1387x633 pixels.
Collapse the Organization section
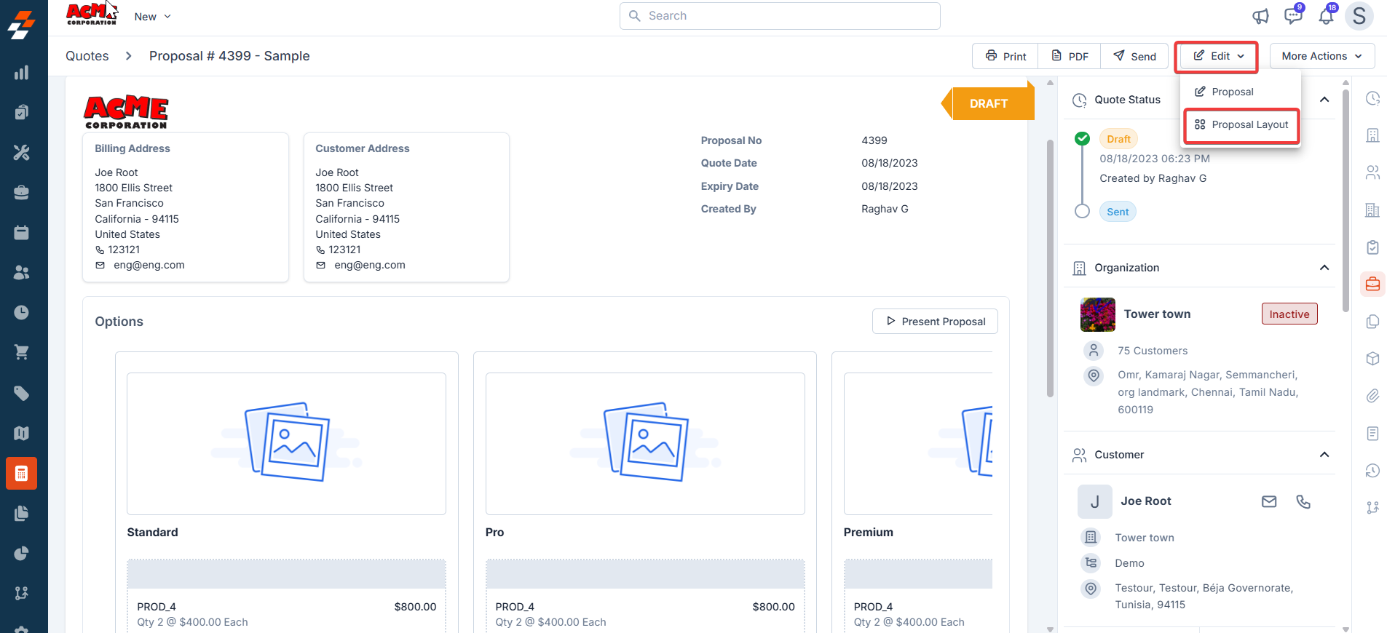[1324, 268]
